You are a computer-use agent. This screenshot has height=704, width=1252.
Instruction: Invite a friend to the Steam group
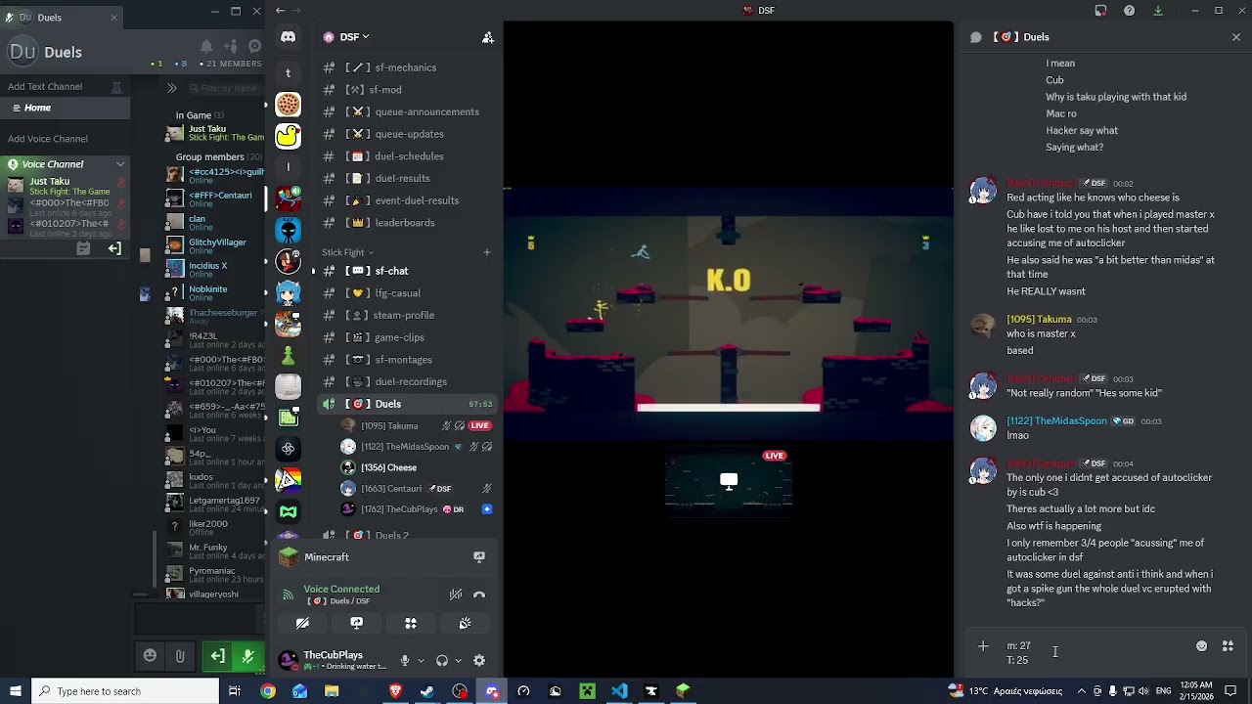click(x=231, y=46)
